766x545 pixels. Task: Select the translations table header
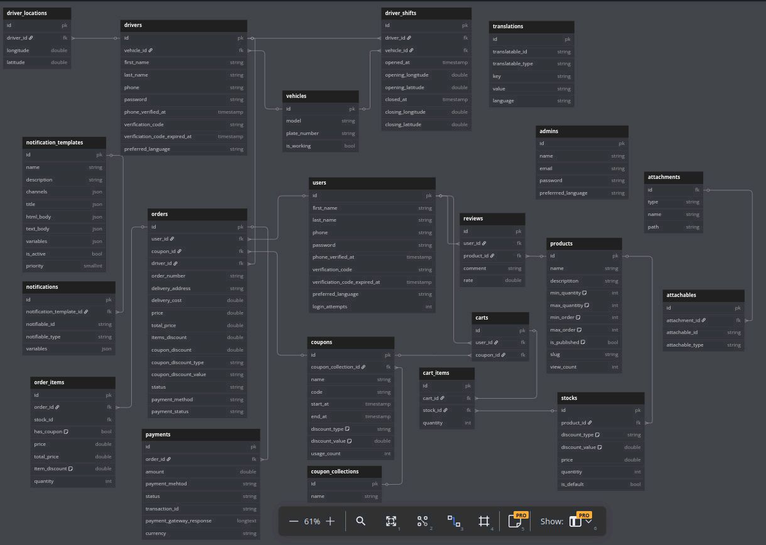click(531, 27)
